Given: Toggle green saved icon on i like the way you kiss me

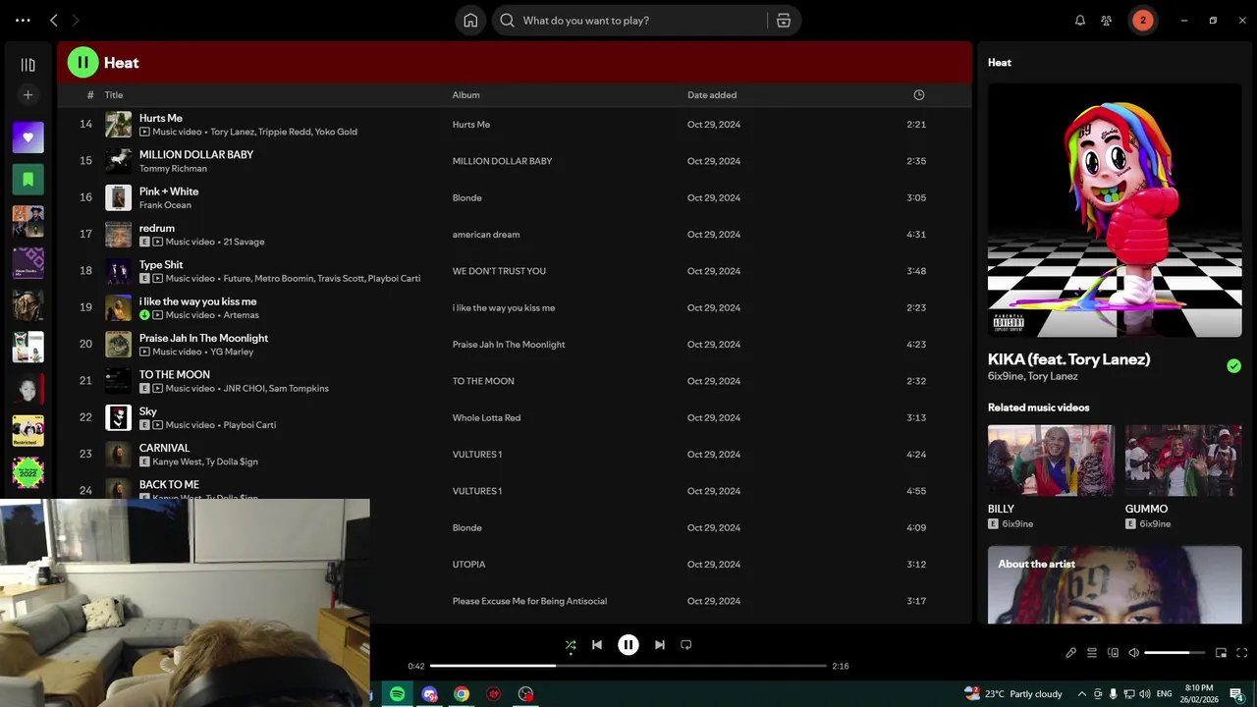Looking at the screenshot, I should tap(144, 315).
